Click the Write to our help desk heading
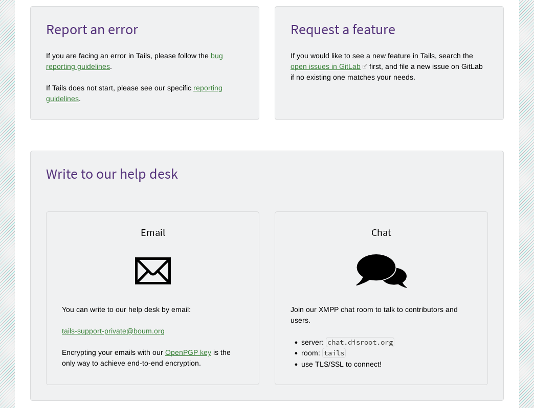The height and width of the screenshot is (408, 534). coord(112,174)
